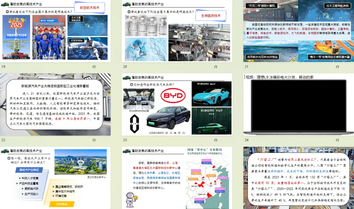This screenshot has height=209, width=354.
Task: Click the 航空航天技术 label on slide 19
Action: click(89, 8)
